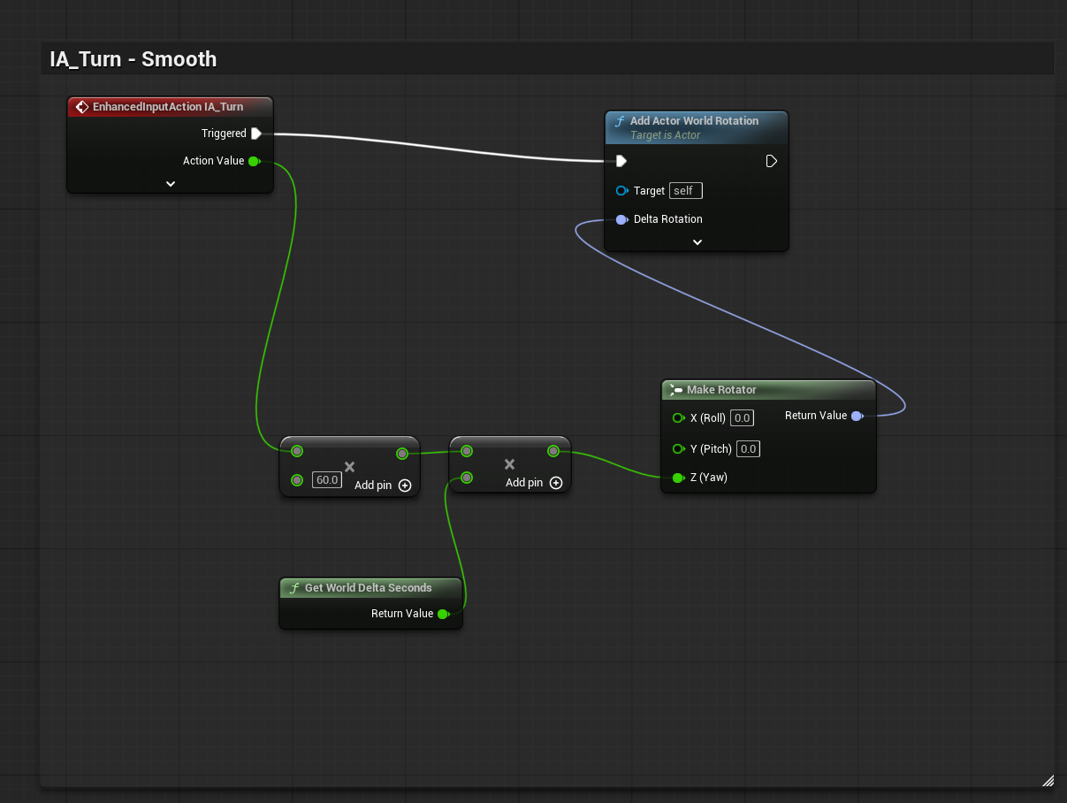This screenshot has width=1067, height=803.
Task: Click the Delta Rotation input pin
Action: [621, 219]
